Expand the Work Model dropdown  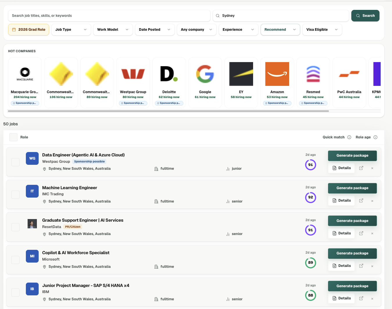click(x=113, y=30)
